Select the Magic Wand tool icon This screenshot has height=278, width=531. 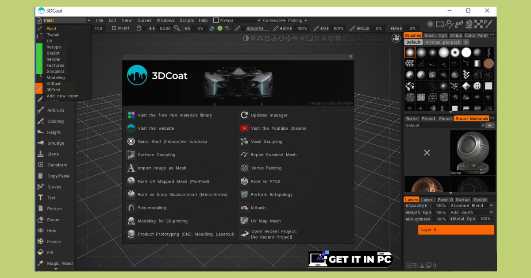[40, 263]
